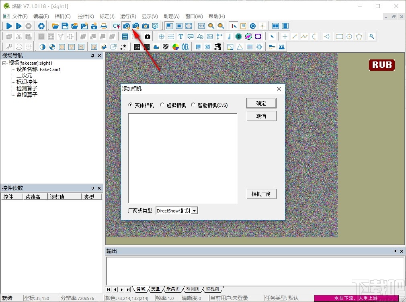Click the color pie chart icon
The width and height of the screenshot is (406, 302).
tap(176, 47)
